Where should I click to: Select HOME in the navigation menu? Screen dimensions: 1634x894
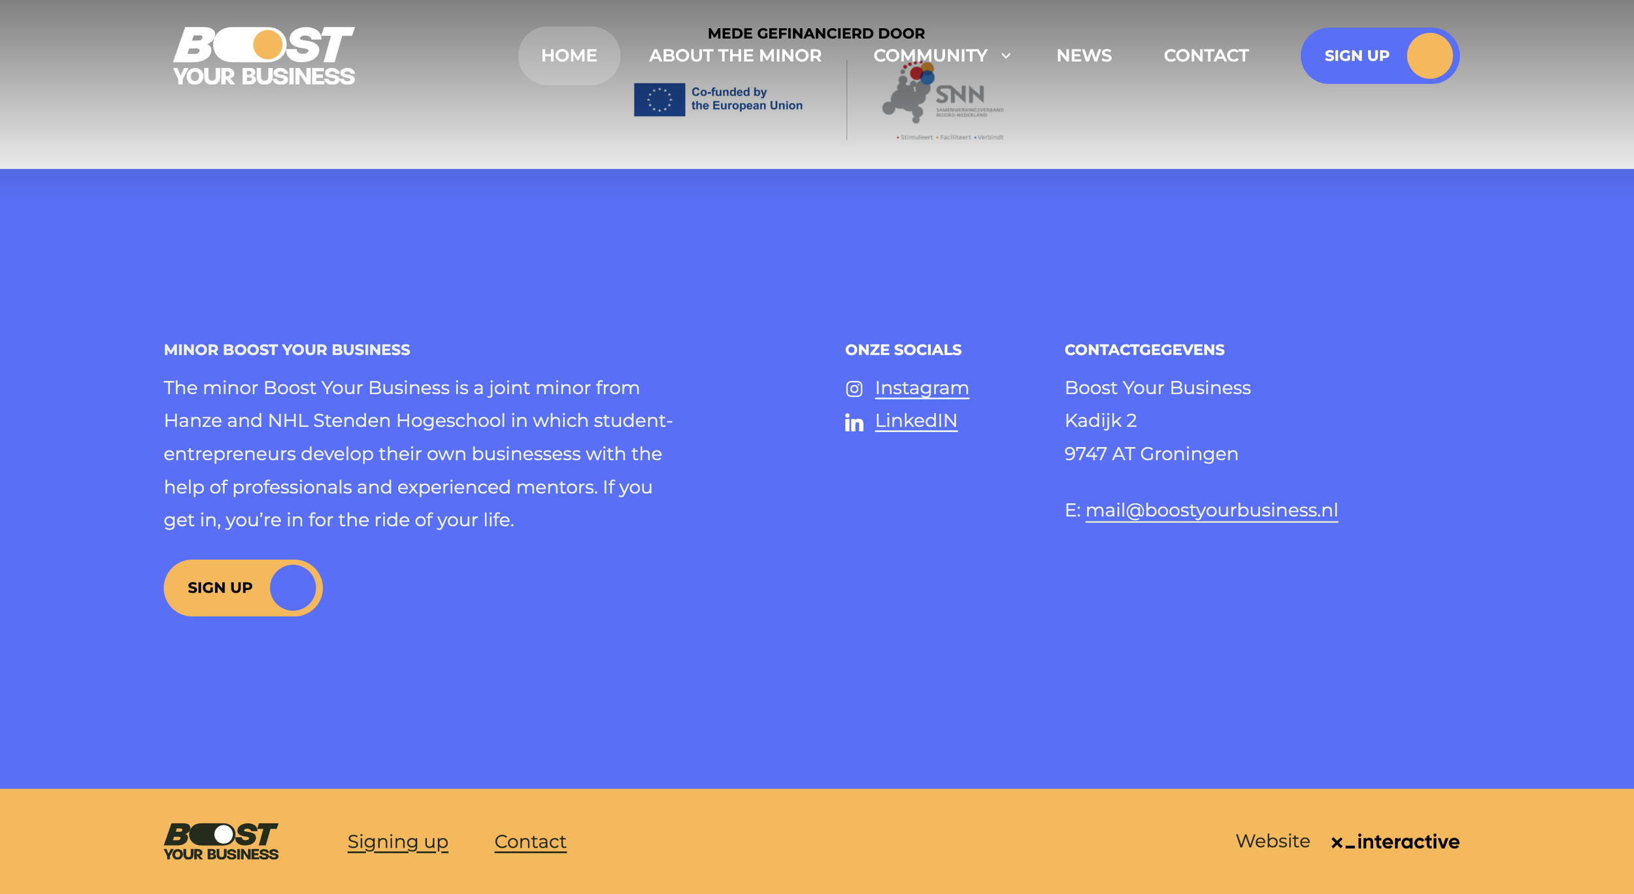coord(568,56)
